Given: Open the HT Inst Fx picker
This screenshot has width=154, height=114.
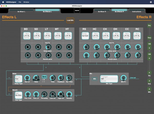Looking at the screenshot, I should pyautogui.click(x=68, y=36).
